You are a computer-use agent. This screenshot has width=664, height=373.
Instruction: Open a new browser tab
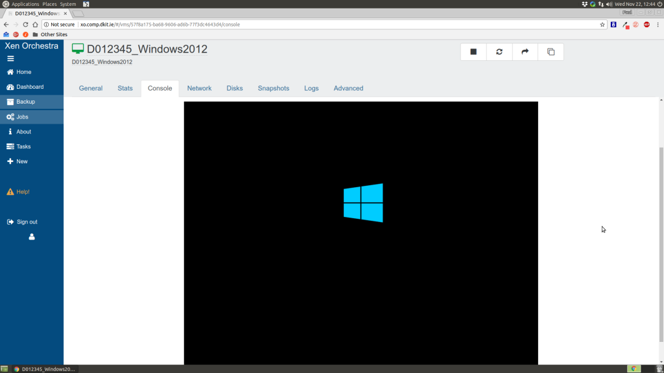pos(78,14)
